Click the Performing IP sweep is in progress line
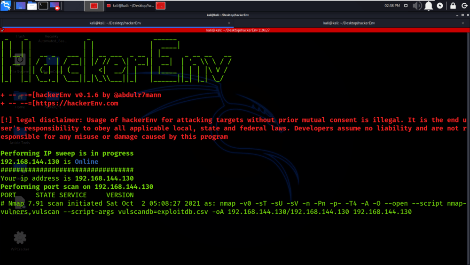The height and width of the screenshot is (265, 470). 67,153
